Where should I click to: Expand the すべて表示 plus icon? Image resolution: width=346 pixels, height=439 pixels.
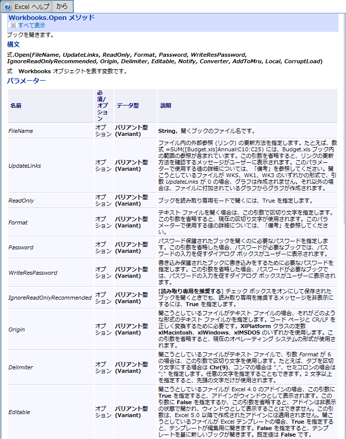[13, 25]
